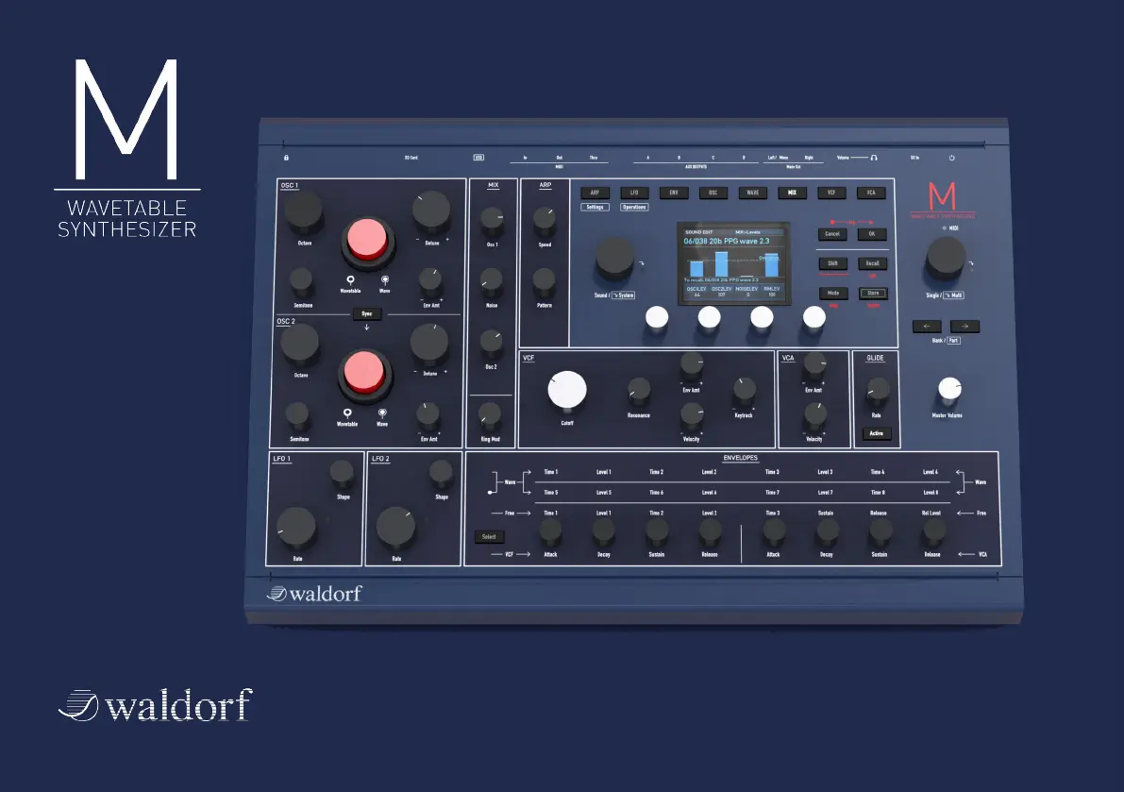Click the VCF Resonance knob
1124x792 pixels.
(x=639, y=392)
